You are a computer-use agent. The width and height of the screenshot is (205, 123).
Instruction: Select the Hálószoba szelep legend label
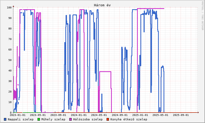pos(88,119)
